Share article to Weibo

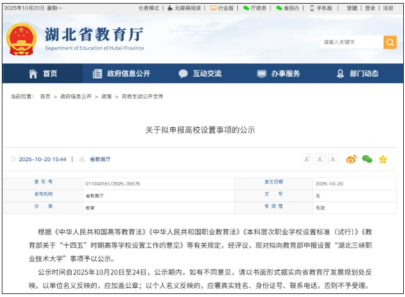[x=351, y=159]
